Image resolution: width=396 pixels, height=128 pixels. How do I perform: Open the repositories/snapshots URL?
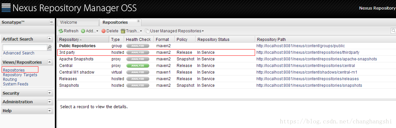[309, 85]
